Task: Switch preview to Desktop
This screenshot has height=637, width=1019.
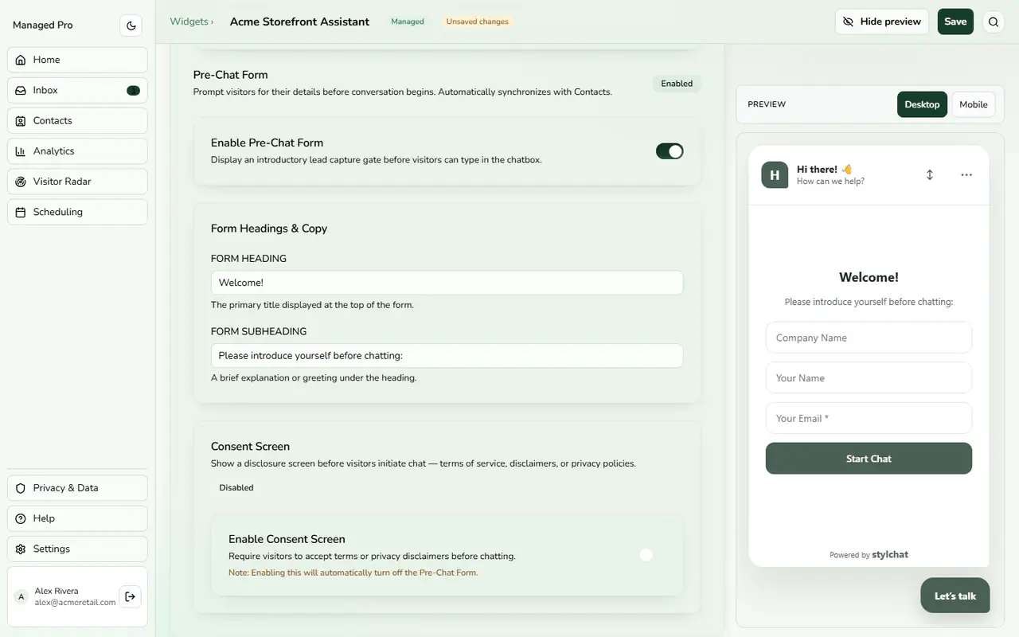Action: point(922,104)
